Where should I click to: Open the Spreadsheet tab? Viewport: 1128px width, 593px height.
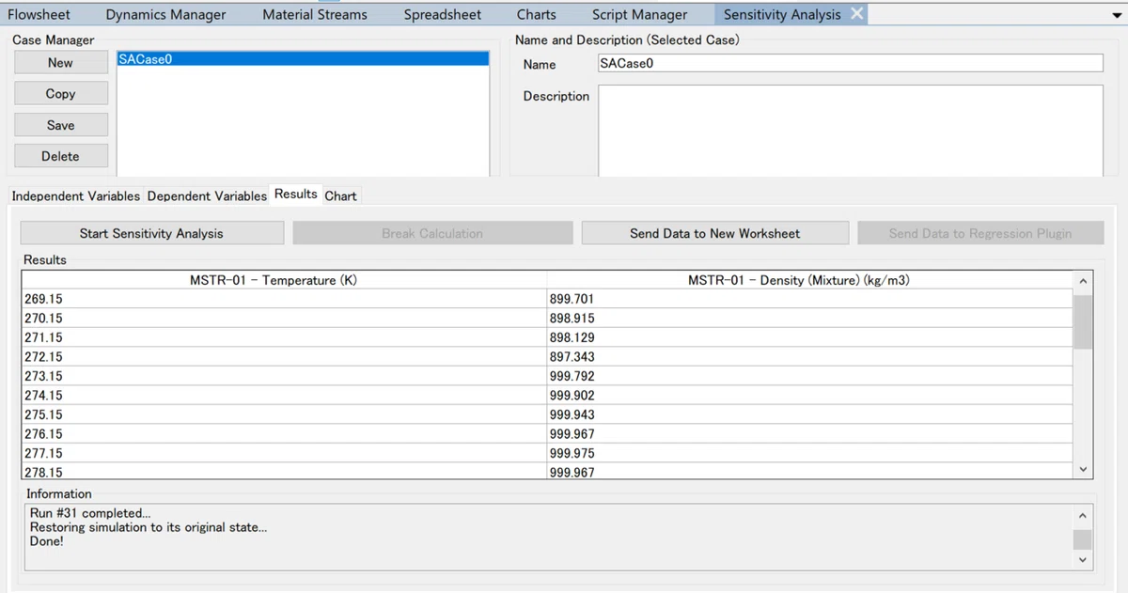443,15
